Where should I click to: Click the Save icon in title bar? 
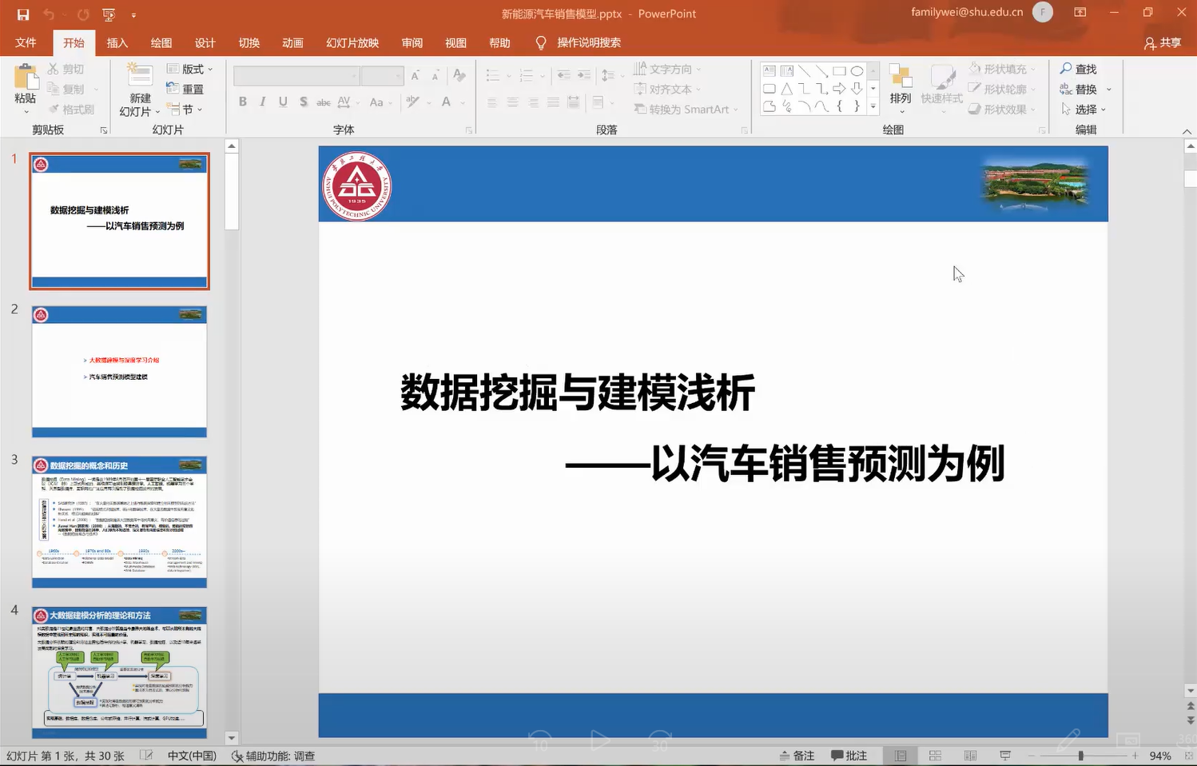tap(22, 14)
